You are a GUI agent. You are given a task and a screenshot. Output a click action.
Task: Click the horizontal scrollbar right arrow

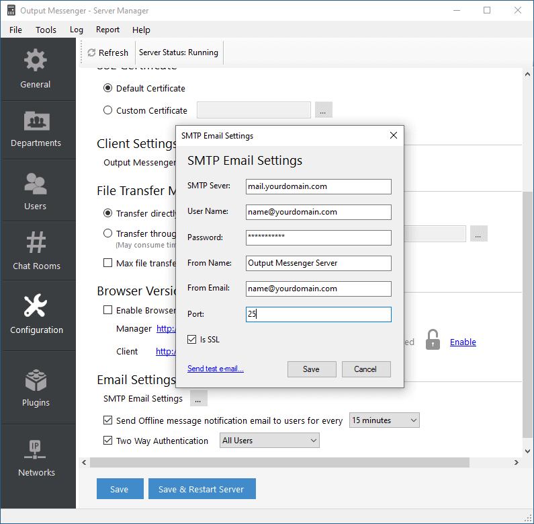coord(517,463)
